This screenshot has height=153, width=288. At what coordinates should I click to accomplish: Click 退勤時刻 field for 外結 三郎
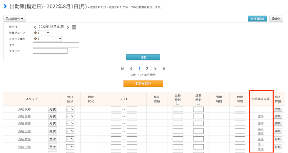point(198,116)
